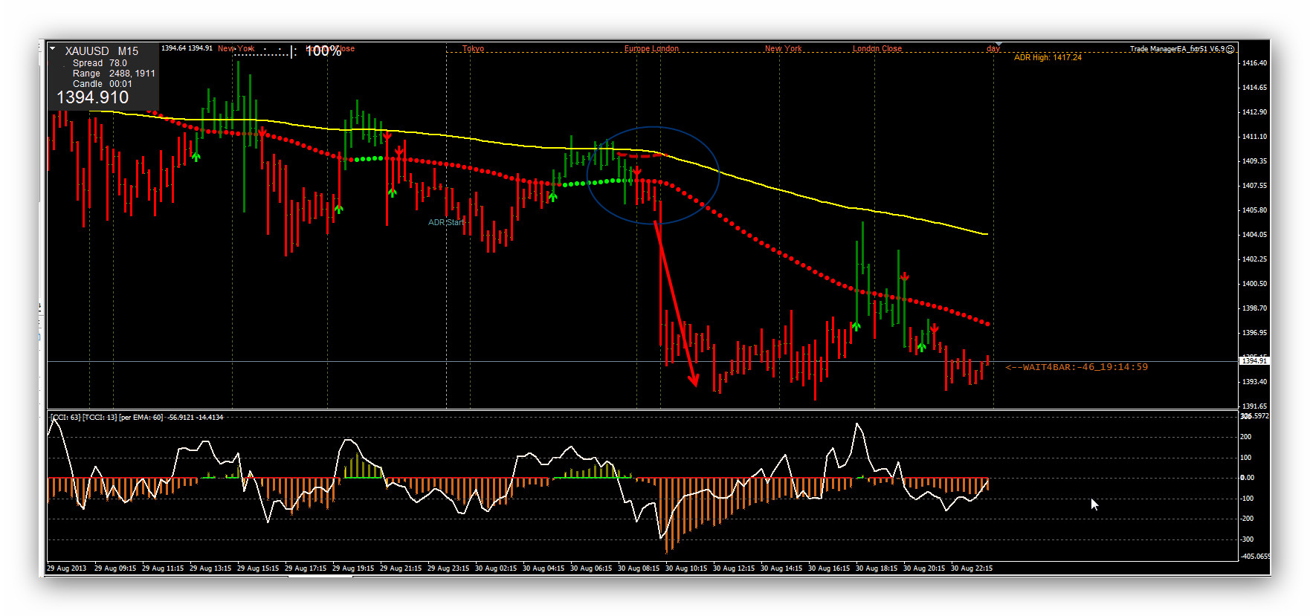Click 1402.25 on the price scale
This screenshot has width=1310, height=616.
coord(1254,259)
